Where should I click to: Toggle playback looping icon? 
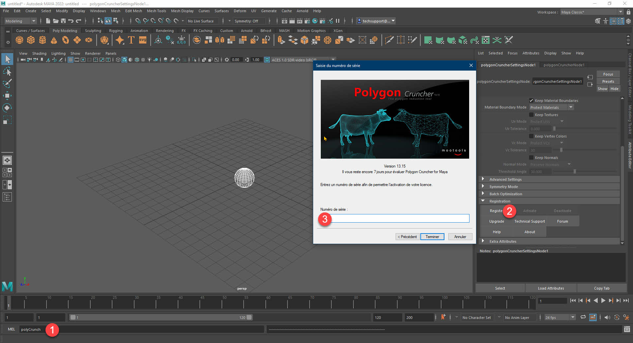pos(583,317)
